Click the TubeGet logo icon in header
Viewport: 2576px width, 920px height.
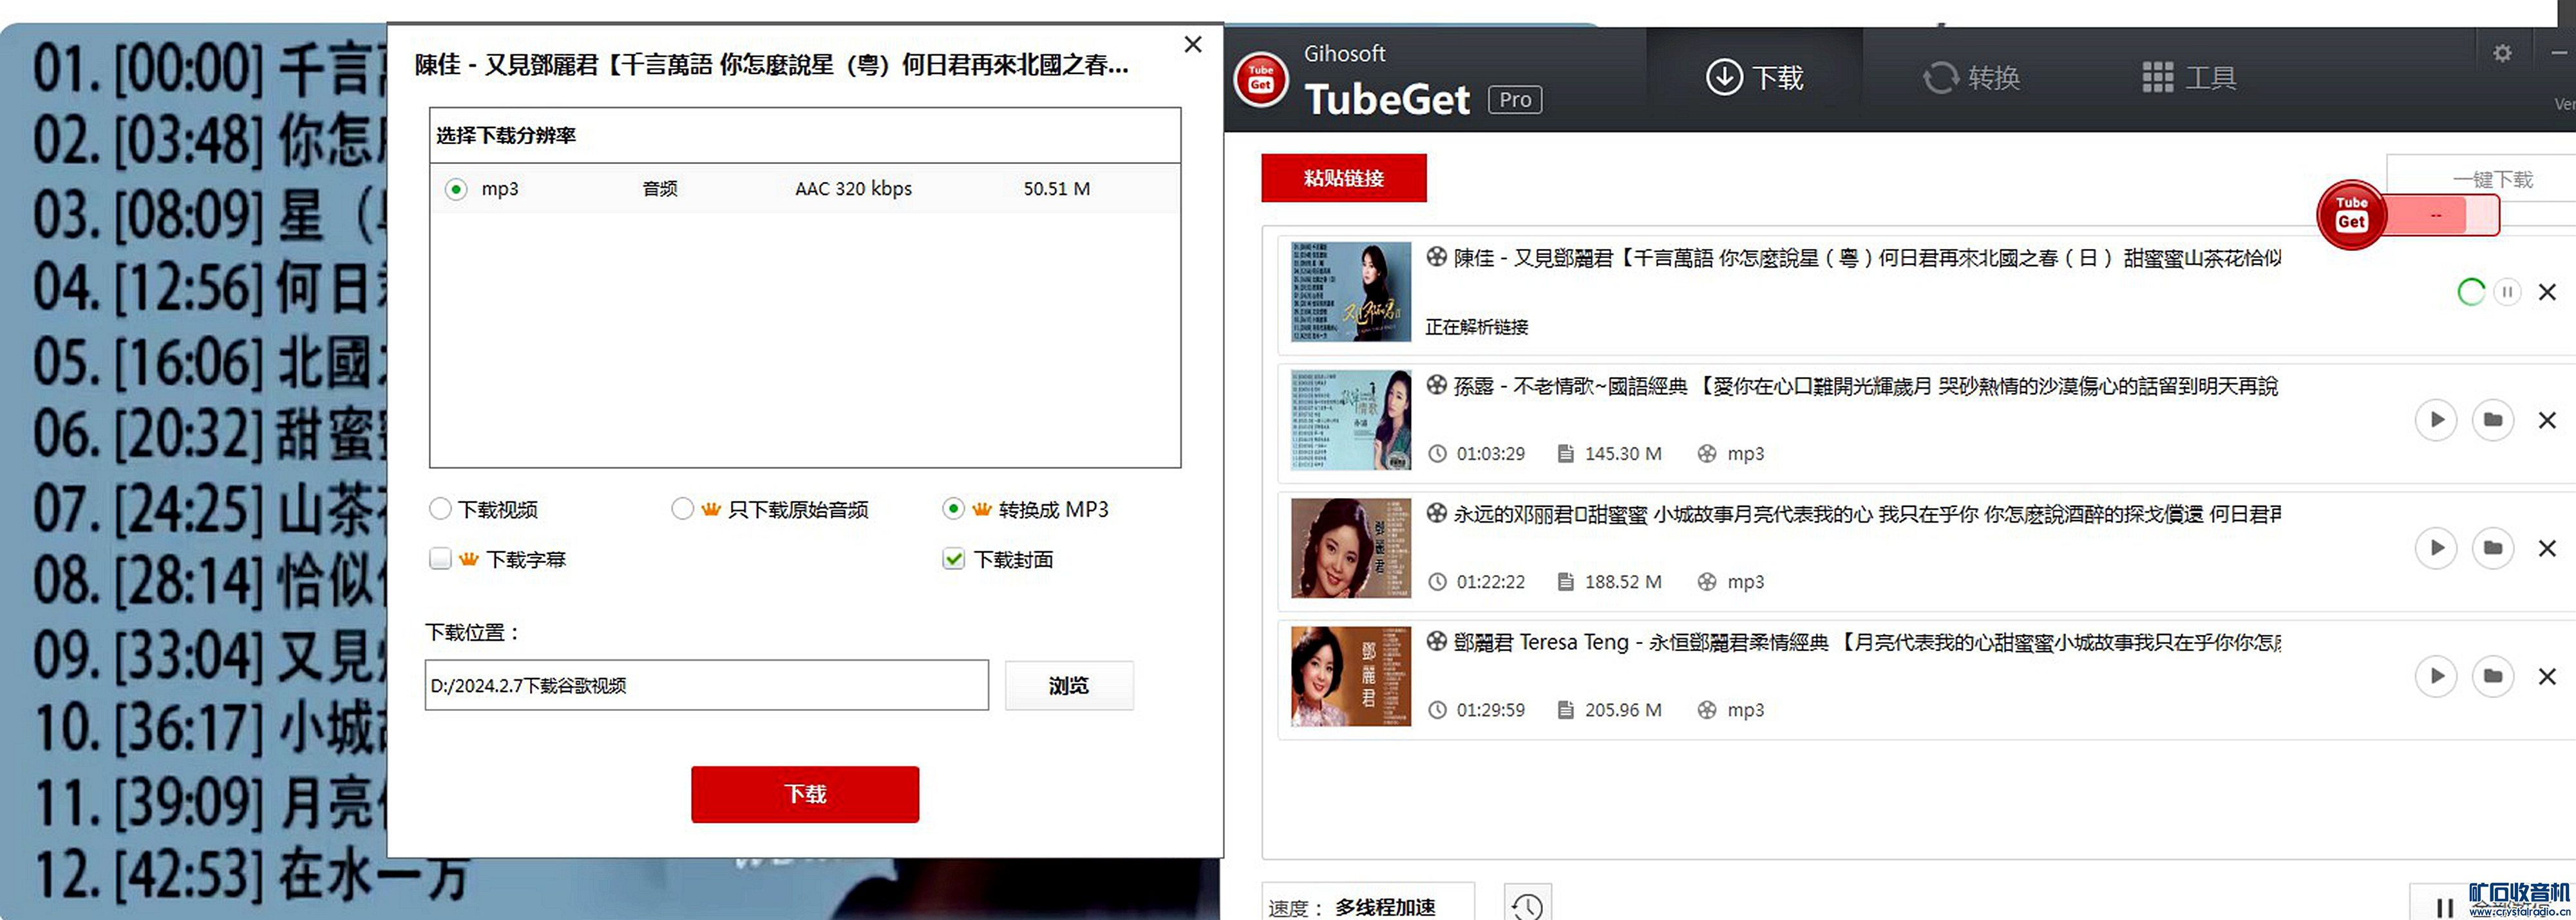(1261, 79)
